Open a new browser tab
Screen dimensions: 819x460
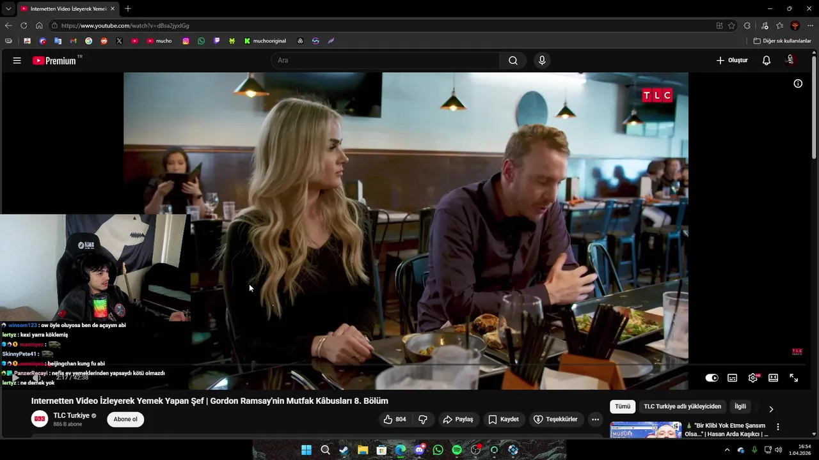tap(128, 9)
